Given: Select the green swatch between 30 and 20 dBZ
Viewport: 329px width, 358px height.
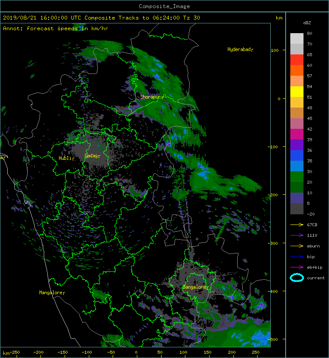Looking at the screenshot, I should click(297, 176).
